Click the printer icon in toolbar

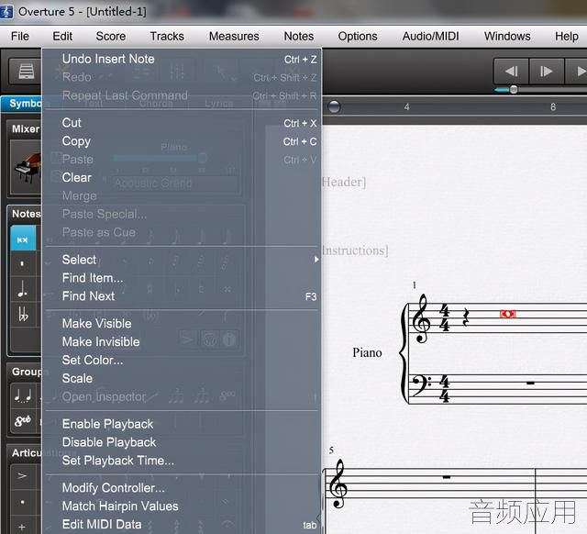click(x=26, y=72)
